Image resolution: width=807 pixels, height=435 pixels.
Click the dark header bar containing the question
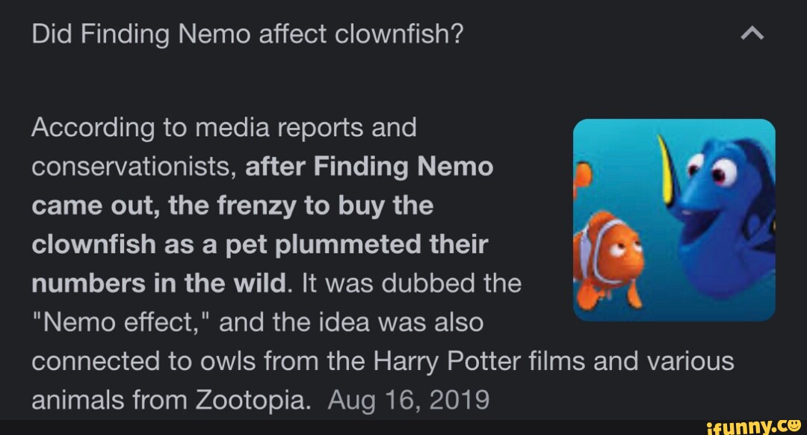pyautogui.click(x=403, y=33)
